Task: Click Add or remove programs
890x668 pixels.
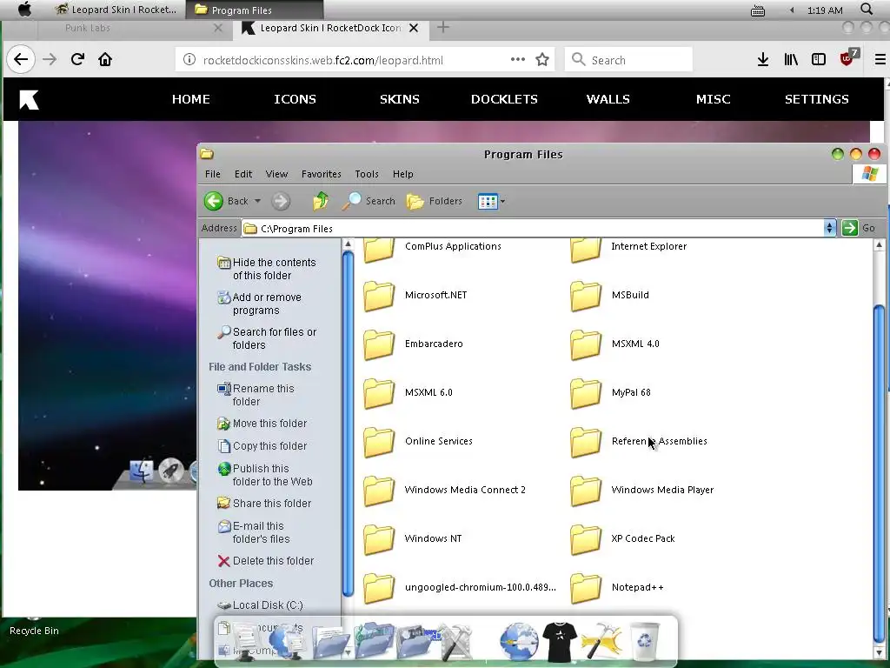Action: click(259, 304)
